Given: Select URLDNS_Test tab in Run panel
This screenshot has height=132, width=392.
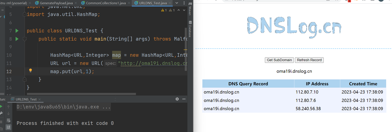Looking at the screenshot, I should [26, 99].
